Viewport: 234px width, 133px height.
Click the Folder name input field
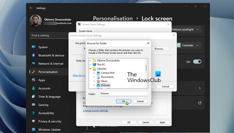point(124,94)
